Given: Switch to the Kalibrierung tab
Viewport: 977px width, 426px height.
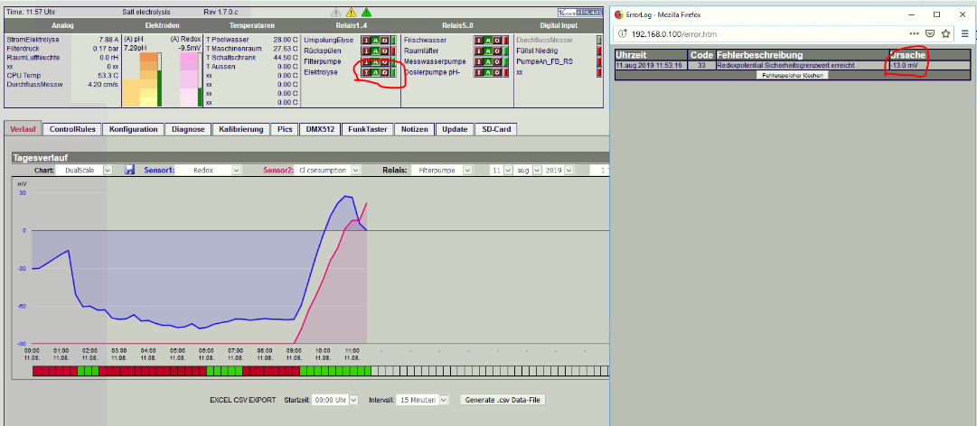Looking at the screenshot, I should pos(241,129).
